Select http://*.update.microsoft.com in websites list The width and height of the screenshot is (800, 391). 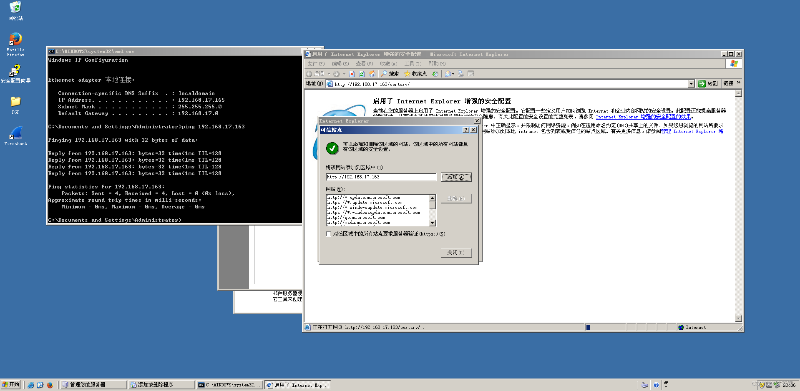pyautogui.click(x=363, y=198)
